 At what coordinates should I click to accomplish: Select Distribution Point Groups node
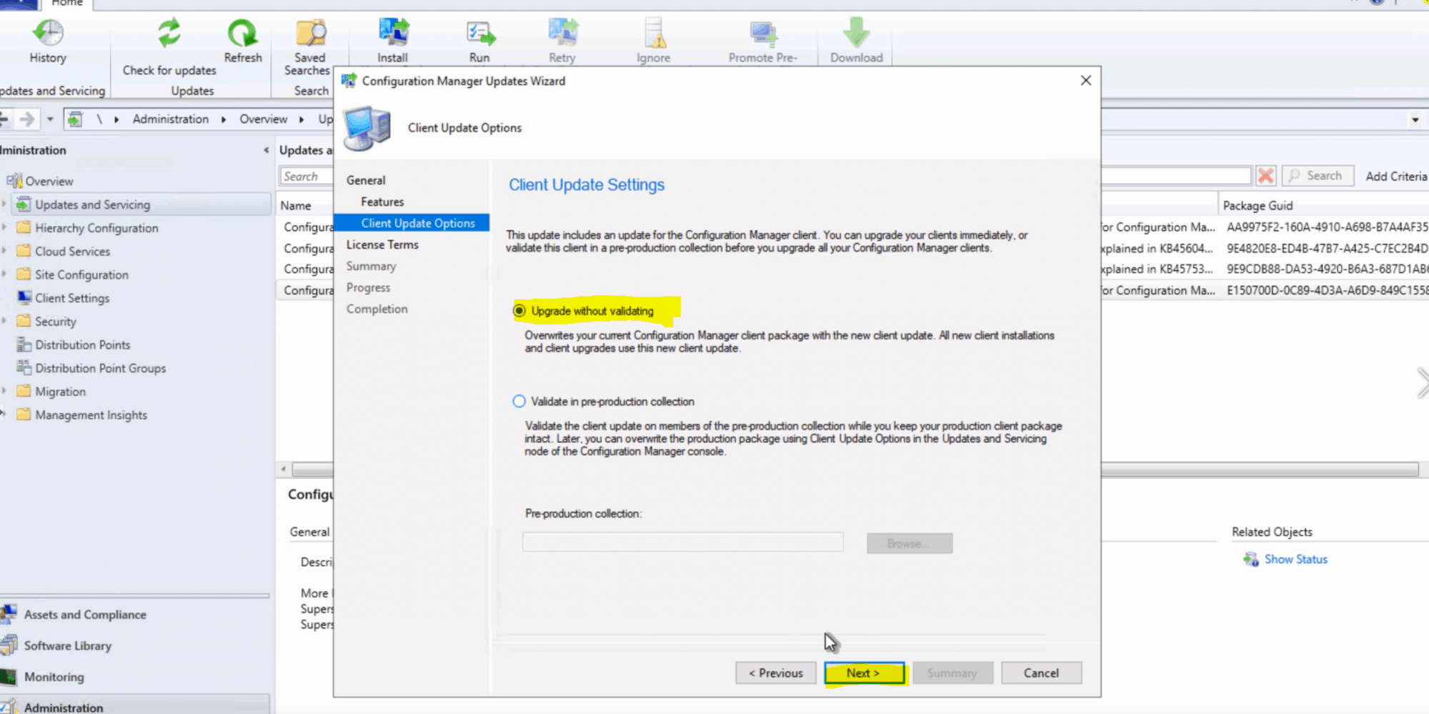(x=100, y=368)
